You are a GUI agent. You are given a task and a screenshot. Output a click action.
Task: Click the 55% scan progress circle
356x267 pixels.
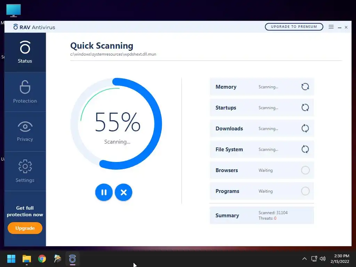pos(116,124)
